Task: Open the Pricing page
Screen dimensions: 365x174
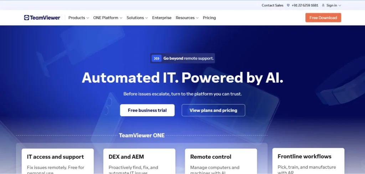Action: tap(209, 18)
